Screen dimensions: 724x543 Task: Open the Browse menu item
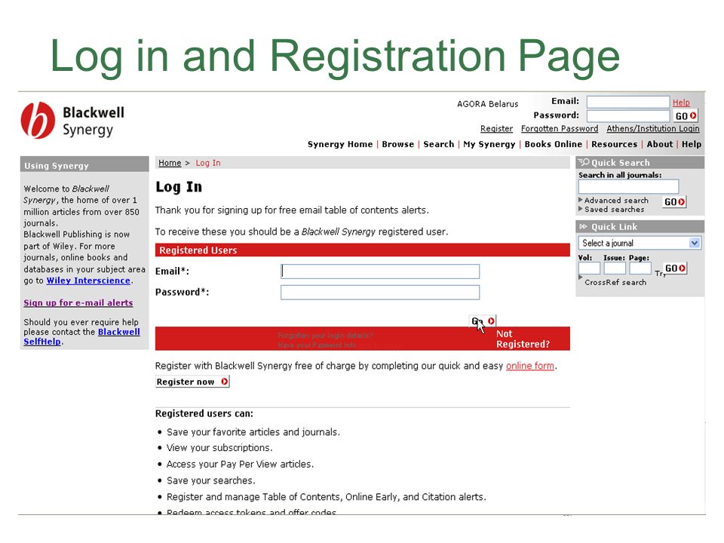coord(398,144)
